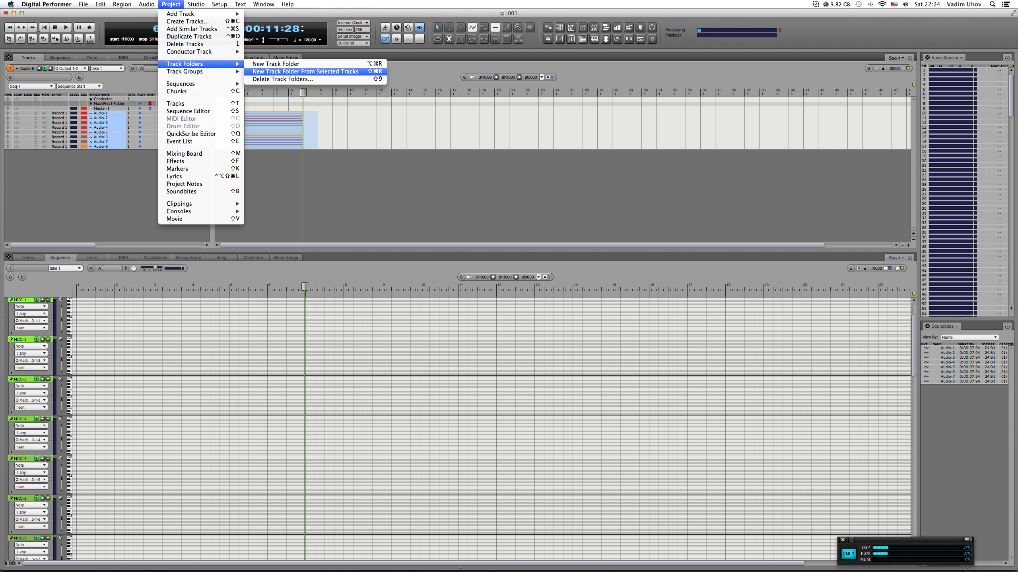Click the Stop transport button
Viewport: 1018px width, 572px height.
[55, 27]
